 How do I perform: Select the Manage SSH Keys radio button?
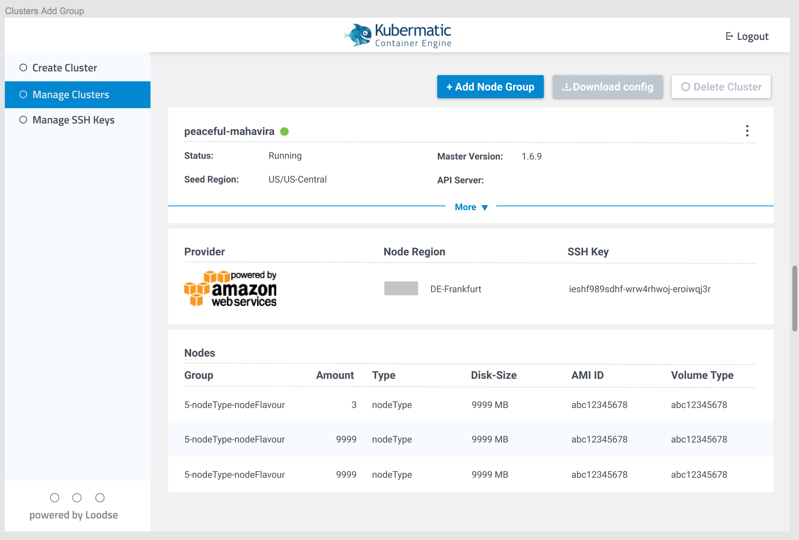click(23, 120)
